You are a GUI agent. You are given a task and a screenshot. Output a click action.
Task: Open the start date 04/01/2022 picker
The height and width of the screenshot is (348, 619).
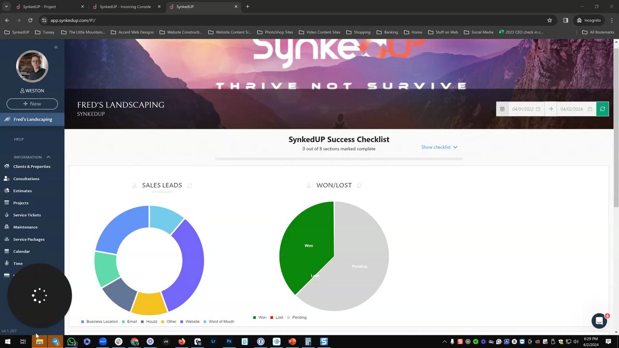[526, 109]
